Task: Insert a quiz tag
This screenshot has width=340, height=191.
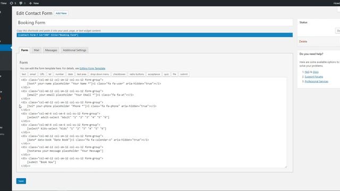Action: pos(166,74)
